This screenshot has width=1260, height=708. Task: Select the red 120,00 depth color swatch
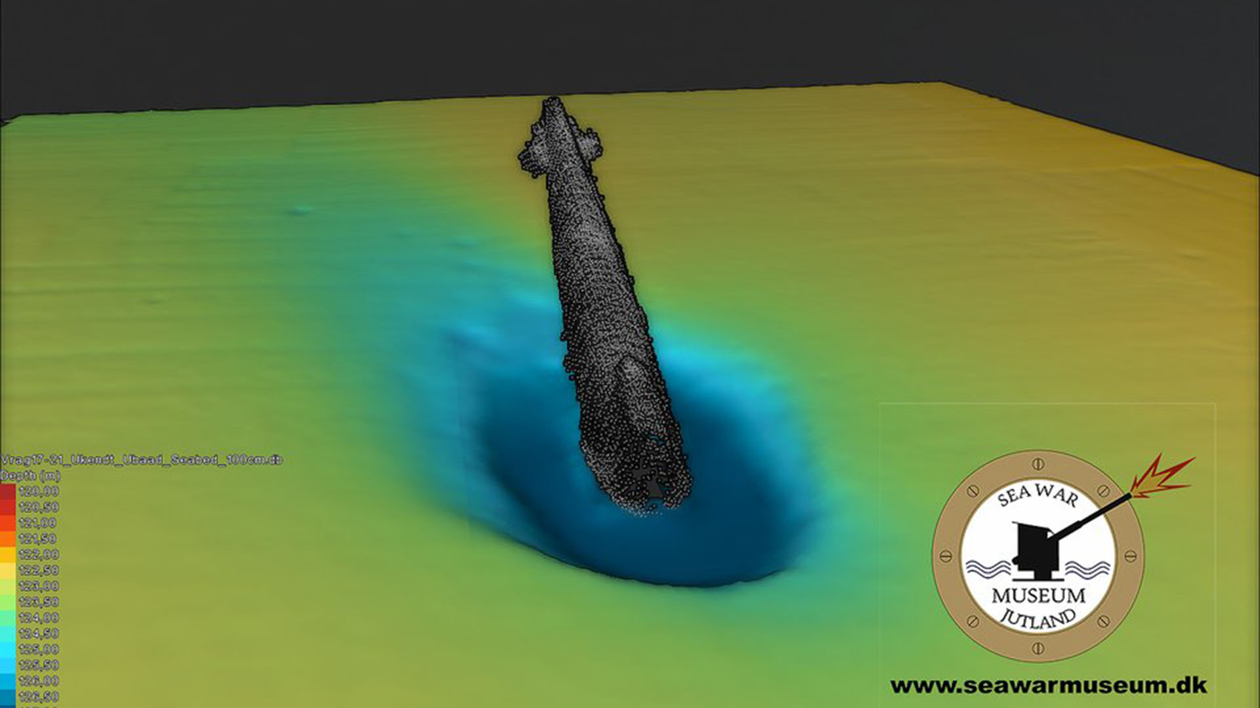pyautogui.click(x=8, y=491)
